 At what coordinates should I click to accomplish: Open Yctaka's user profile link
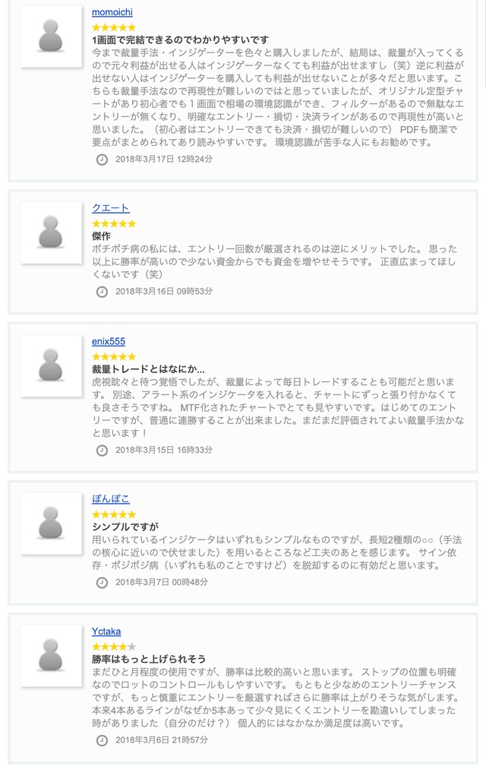point(106,631)
